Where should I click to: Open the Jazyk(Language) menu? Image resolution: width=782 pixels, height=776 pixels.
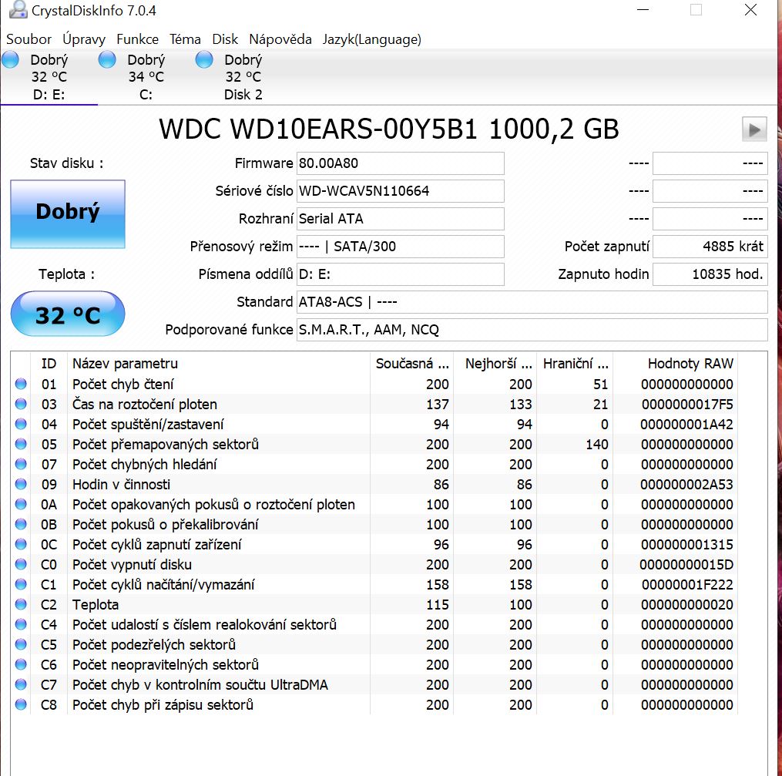point(371,39)
